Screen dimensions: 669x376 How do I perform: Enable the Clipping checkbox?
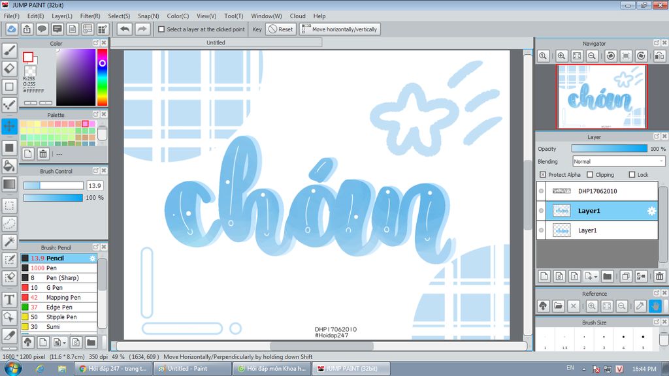(590, 175)
